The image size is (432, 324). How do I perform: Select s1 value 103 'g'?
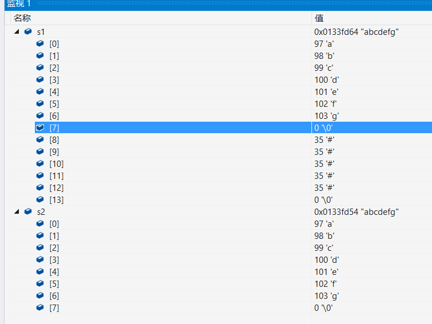pyautogui.click(x=326, y=116)
